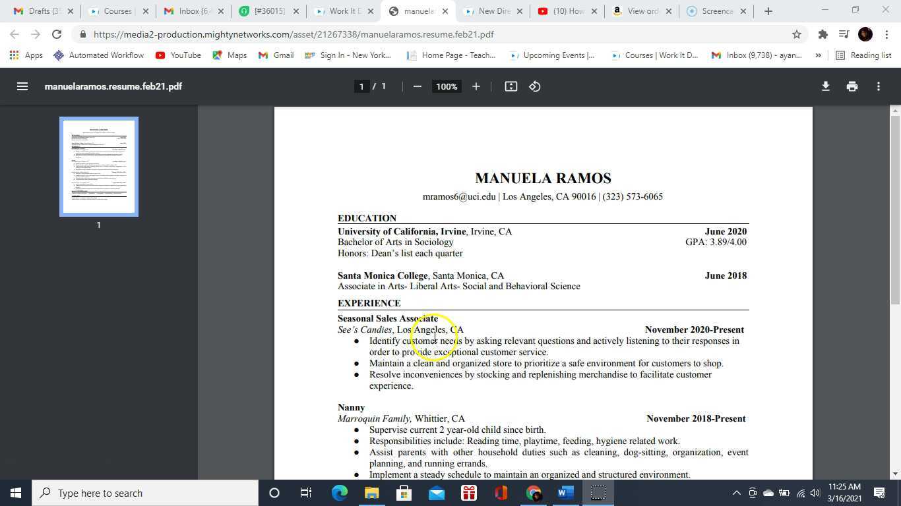Zoom out of the PDF
The image size is (901, 506).
(x=417, y=86)
